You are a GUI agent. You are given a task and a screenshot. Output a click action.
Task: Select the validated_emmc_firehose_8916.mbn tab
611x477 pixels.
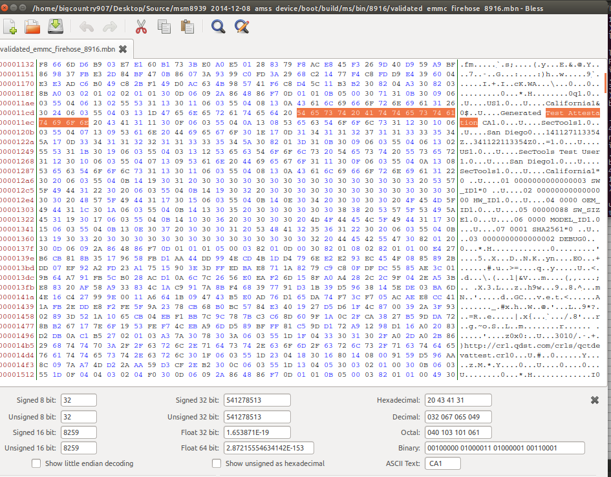click(x=57, y=49)
